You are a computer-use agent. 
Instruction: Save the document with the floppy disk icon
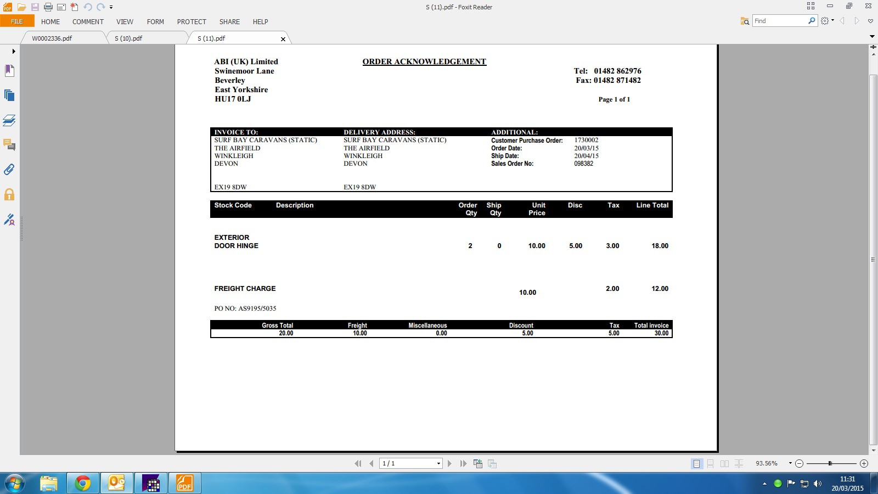[35, 7]
